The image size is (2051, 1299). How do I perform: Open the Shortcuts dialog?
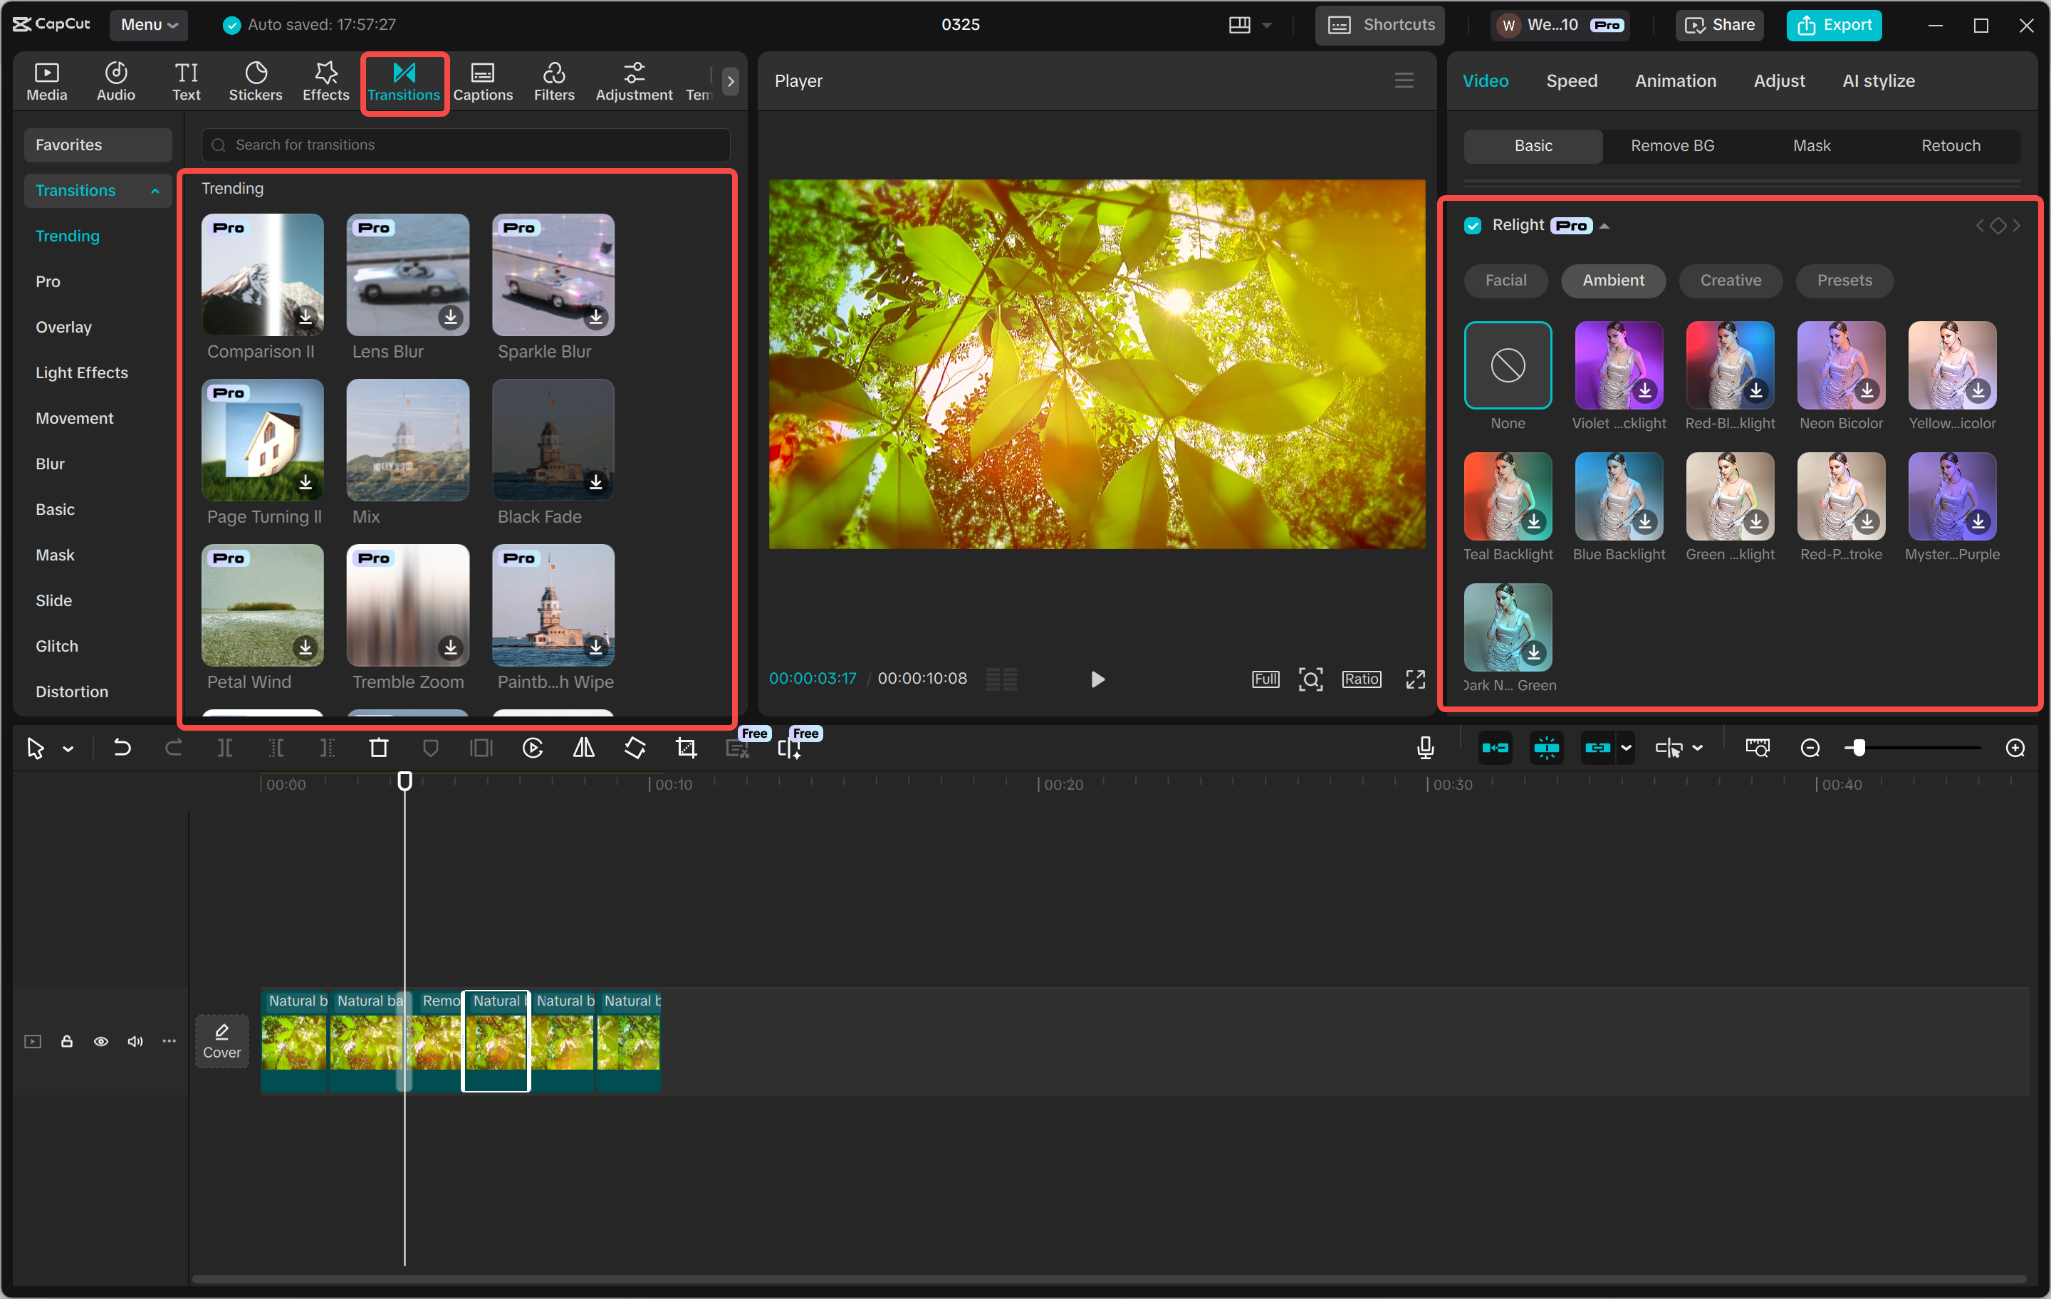(1379, 25)
